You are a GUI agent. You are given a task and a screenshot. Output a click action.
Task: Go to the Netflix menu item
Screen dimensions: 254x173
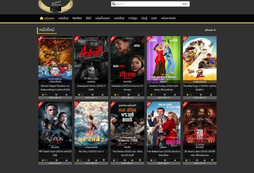pos(77,18)
